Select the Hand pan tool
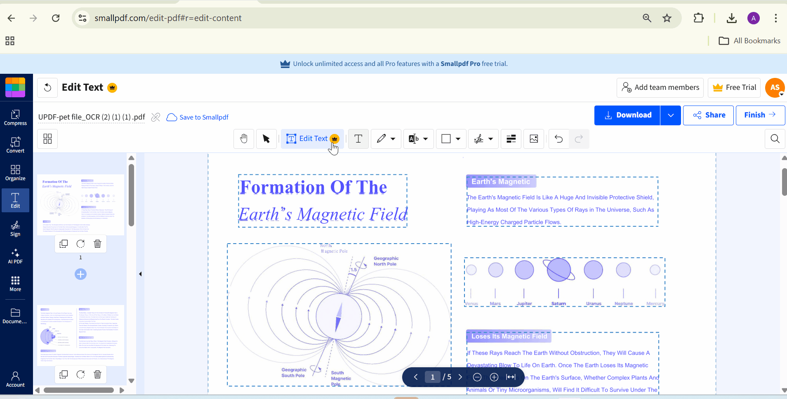This screenshot has width=787, height=399. coord(244,139)
